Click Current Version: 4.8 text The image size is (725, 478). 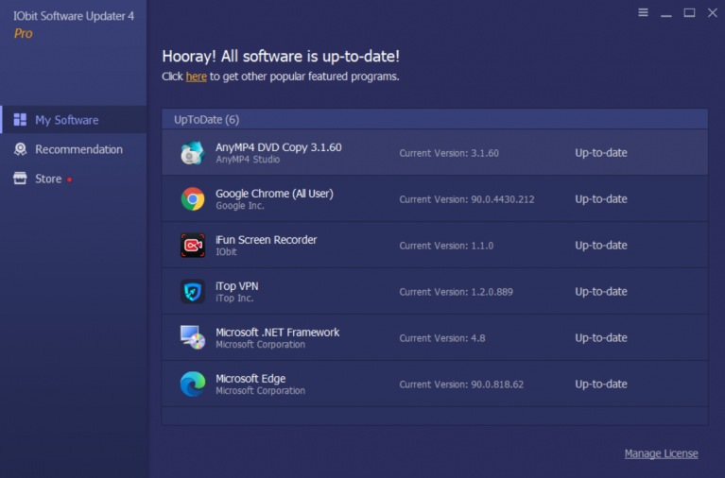pyautogui.click(x=442, y=338)
